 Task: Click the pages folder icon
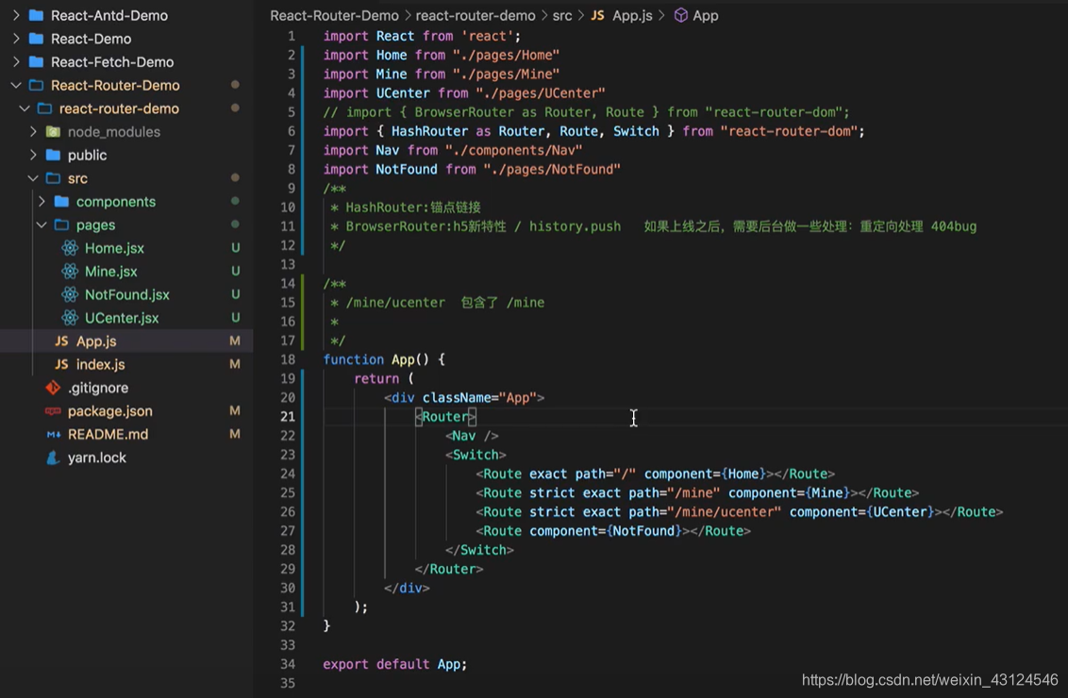click(62, 224)
